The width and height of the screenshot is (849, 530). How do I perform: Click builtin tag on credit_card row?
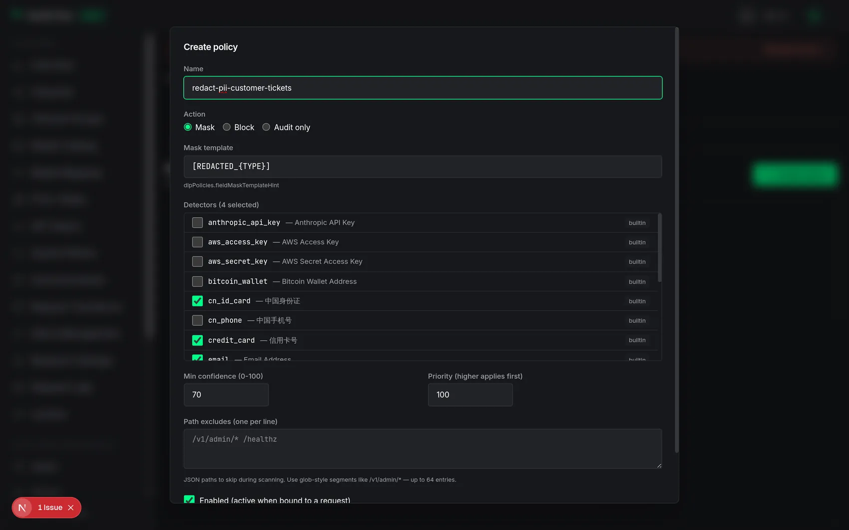[x=637, y=340]
